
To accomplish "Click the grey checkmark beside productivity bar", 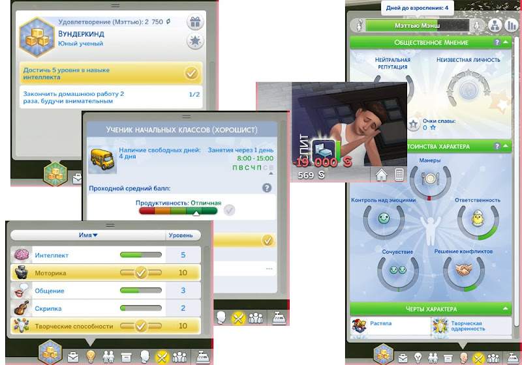I will [229, 210].
